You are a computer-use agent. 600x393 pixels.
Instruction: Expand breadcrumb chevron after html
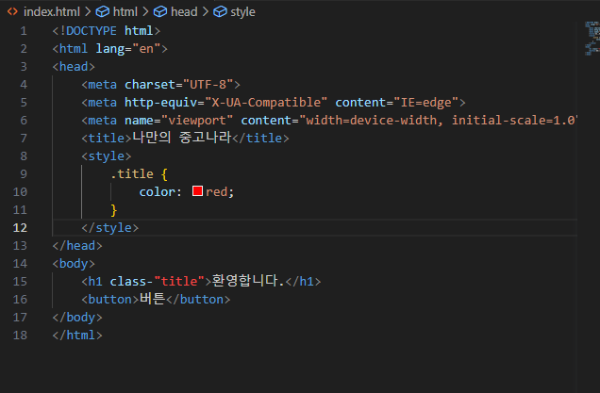(x=145, y=12)
